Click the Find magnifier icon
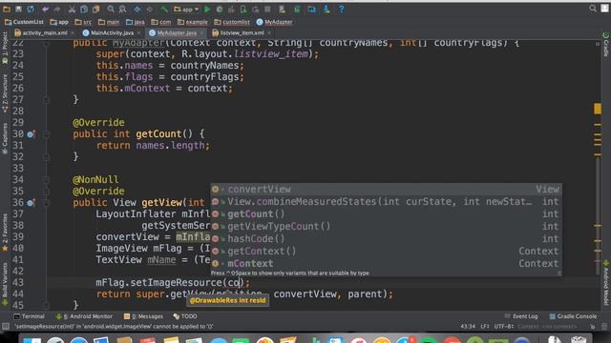This screenshot has height=343, width=611. coord(111,9)
